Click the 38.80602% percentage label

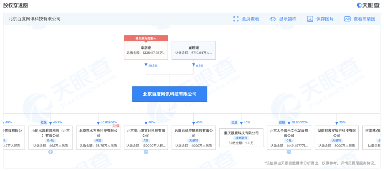[299, 122]
